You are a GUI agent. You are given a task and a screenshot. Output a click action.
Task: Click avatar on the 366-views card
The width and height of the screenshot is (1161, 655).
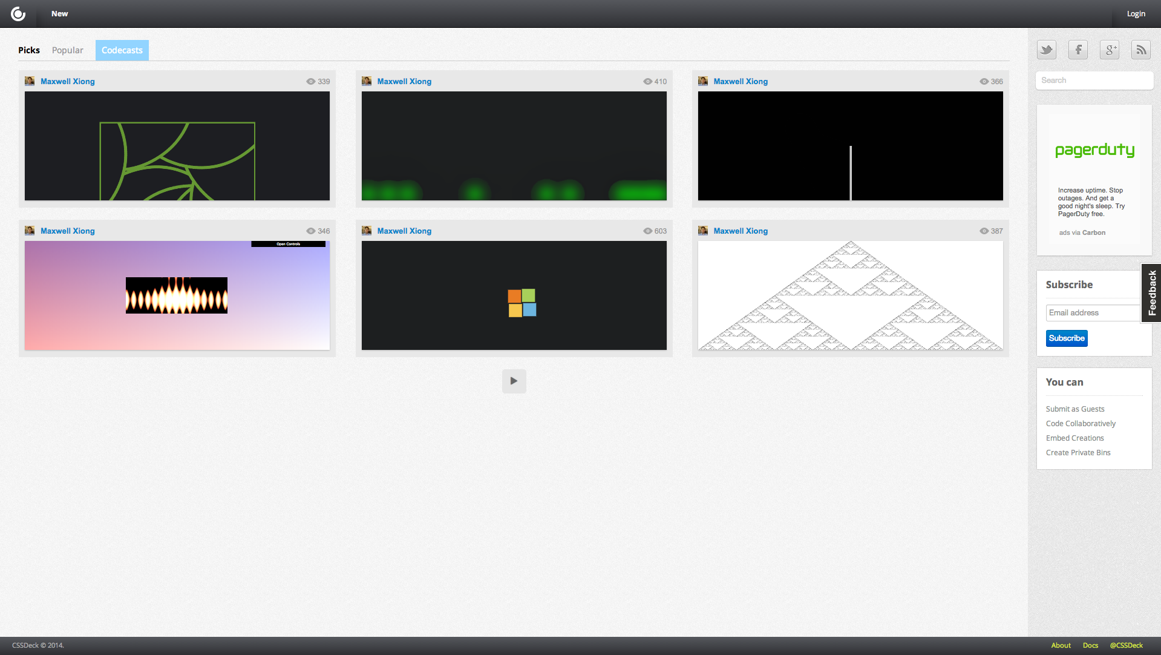[x=703, y=81]
